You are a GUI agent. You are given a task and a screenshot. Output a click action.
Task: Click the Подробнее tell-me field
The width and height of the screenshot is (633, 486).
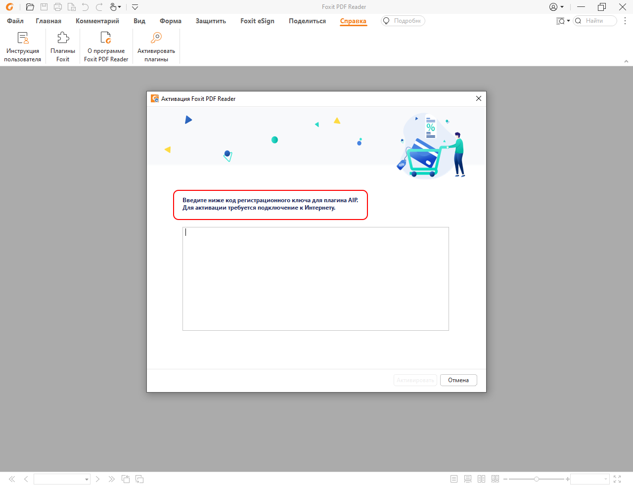click(x=407, y=21)
